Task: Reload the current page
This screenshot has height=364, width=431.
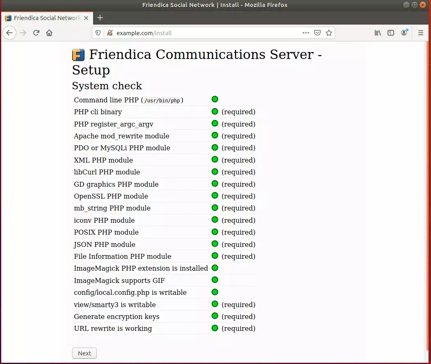Action: 36,33
